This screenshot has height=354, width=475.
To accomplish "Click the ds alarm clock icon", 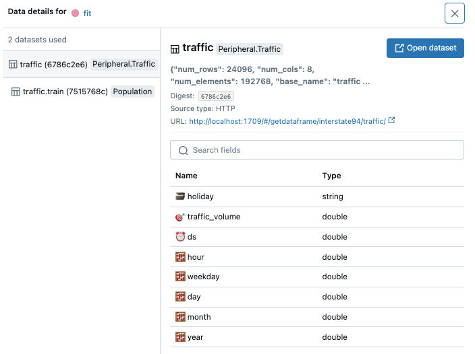I will tap(180, 237).
